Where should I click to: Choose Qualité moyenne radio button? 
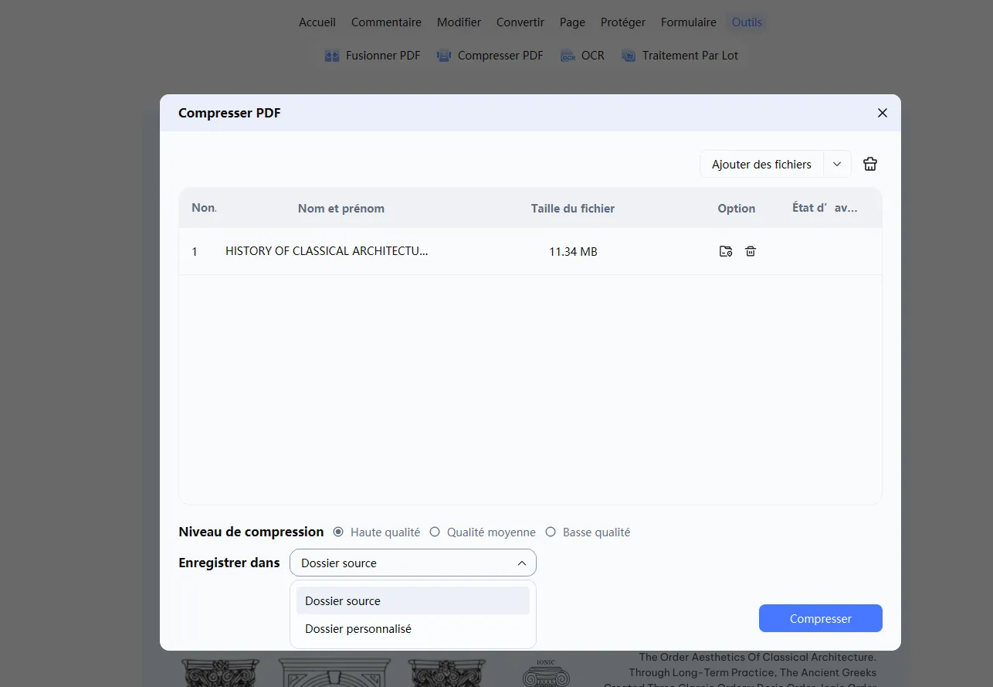435,532
